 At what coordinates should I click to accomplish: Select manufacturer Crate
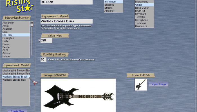[16, 41]
